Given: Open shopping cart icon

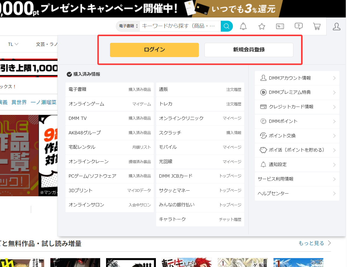Looking at the screenshot, I should coord(317,26).
